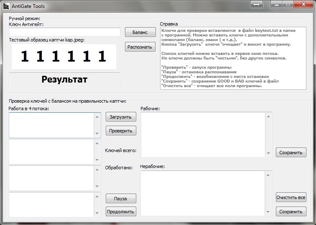Click the Обработано: label

(x=119, y=168)
